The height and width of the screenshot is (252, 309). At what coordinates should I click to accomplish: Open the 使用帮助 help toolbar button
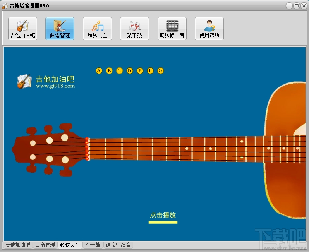(209, 29)
